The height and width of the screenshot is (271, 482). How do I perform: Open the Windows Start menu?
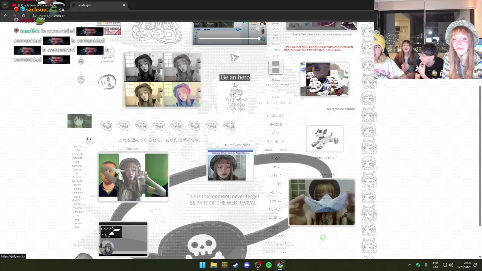[x=202, y=265]
